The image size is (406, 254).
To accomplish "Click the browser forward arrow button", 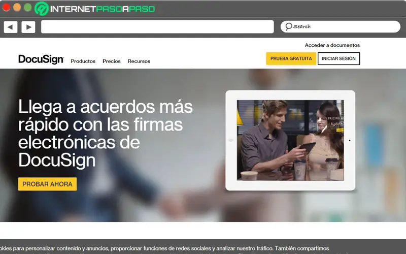I will point(28,27).
